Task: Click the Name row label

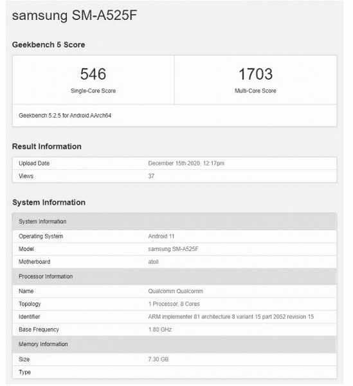Action: 26,291
